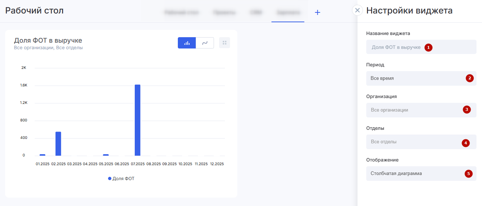Click red badge number 5

[469, 174]
